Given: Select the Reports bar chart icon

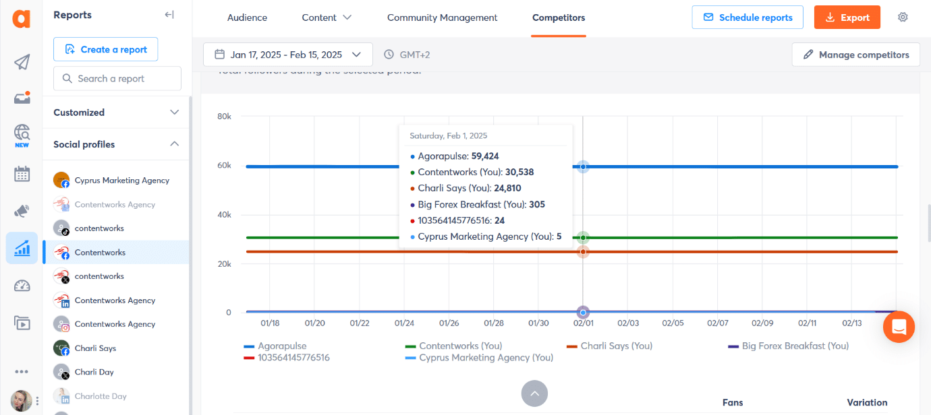Looking at the screenshot, I should pyautogui.click(x=22, y=248).
